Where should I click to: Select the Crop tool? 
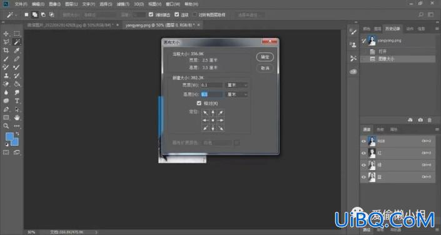[6, 51]
